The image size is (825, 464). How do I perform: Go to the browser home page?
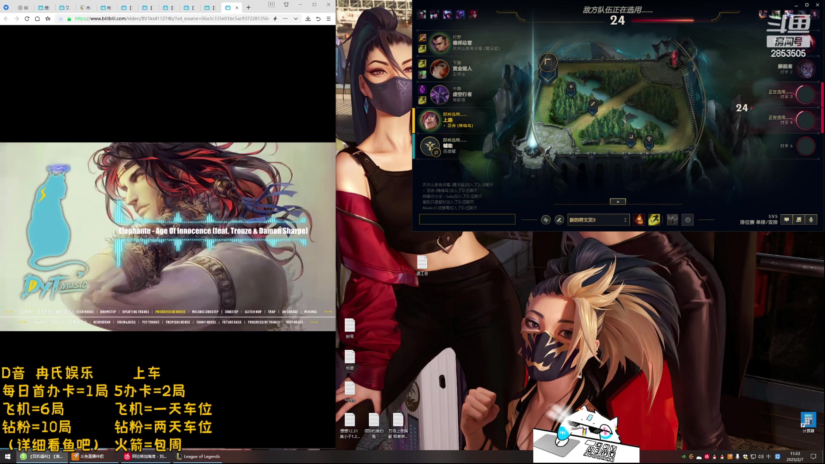point(37,18)
